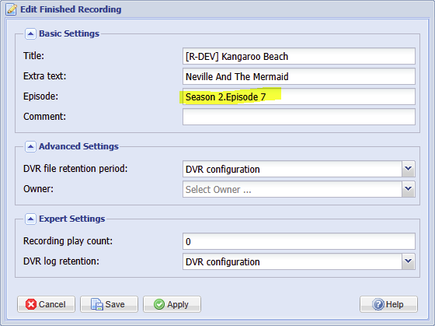
Task: Collapse the Expert Settings section
Action: 30,219
